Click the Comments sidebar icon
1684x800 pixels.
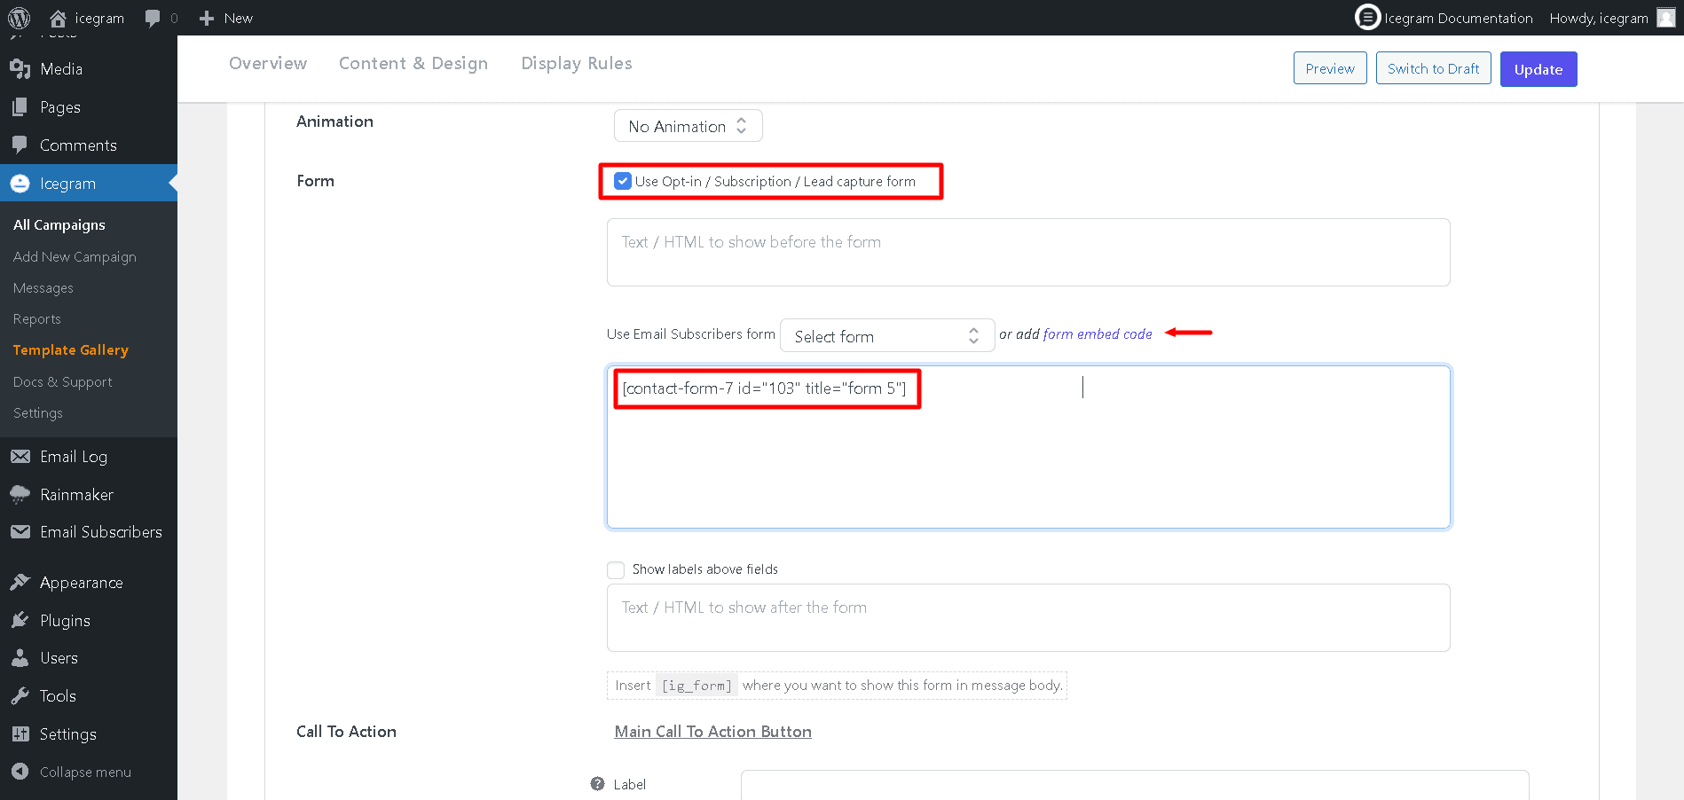click(x=20, y=145)
